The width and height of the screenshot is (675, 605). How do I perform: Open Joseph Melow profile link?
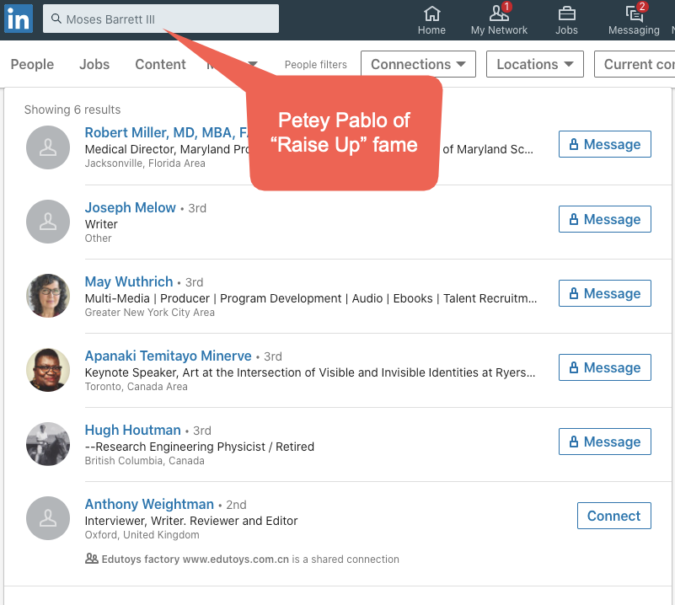click(130, 207)
